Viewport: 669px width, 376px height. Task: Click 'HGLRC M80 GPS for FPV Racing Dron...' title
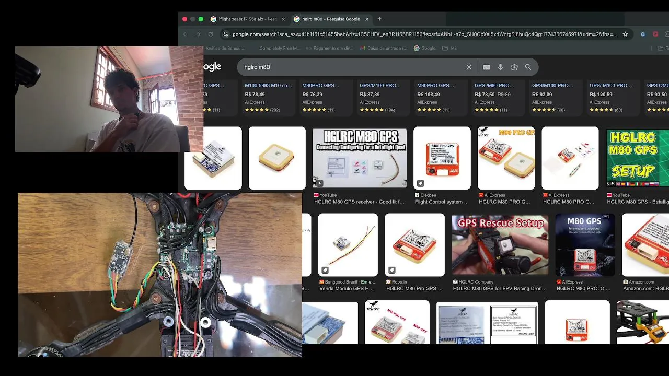click(x=500, y=288)
